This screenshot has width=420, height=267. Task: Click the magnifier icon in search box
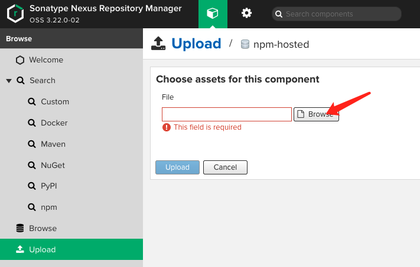coord(279,14)
